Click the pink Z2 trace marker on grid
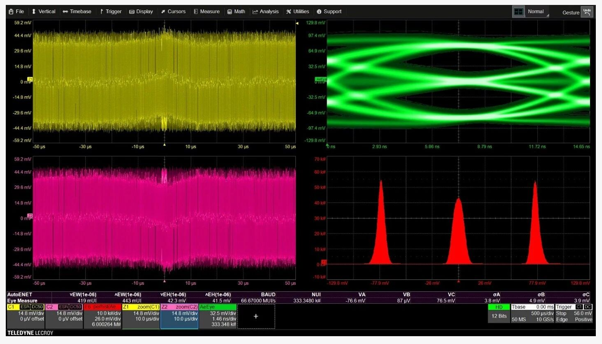Screen dimensions: 602x344 pos(30,215)
